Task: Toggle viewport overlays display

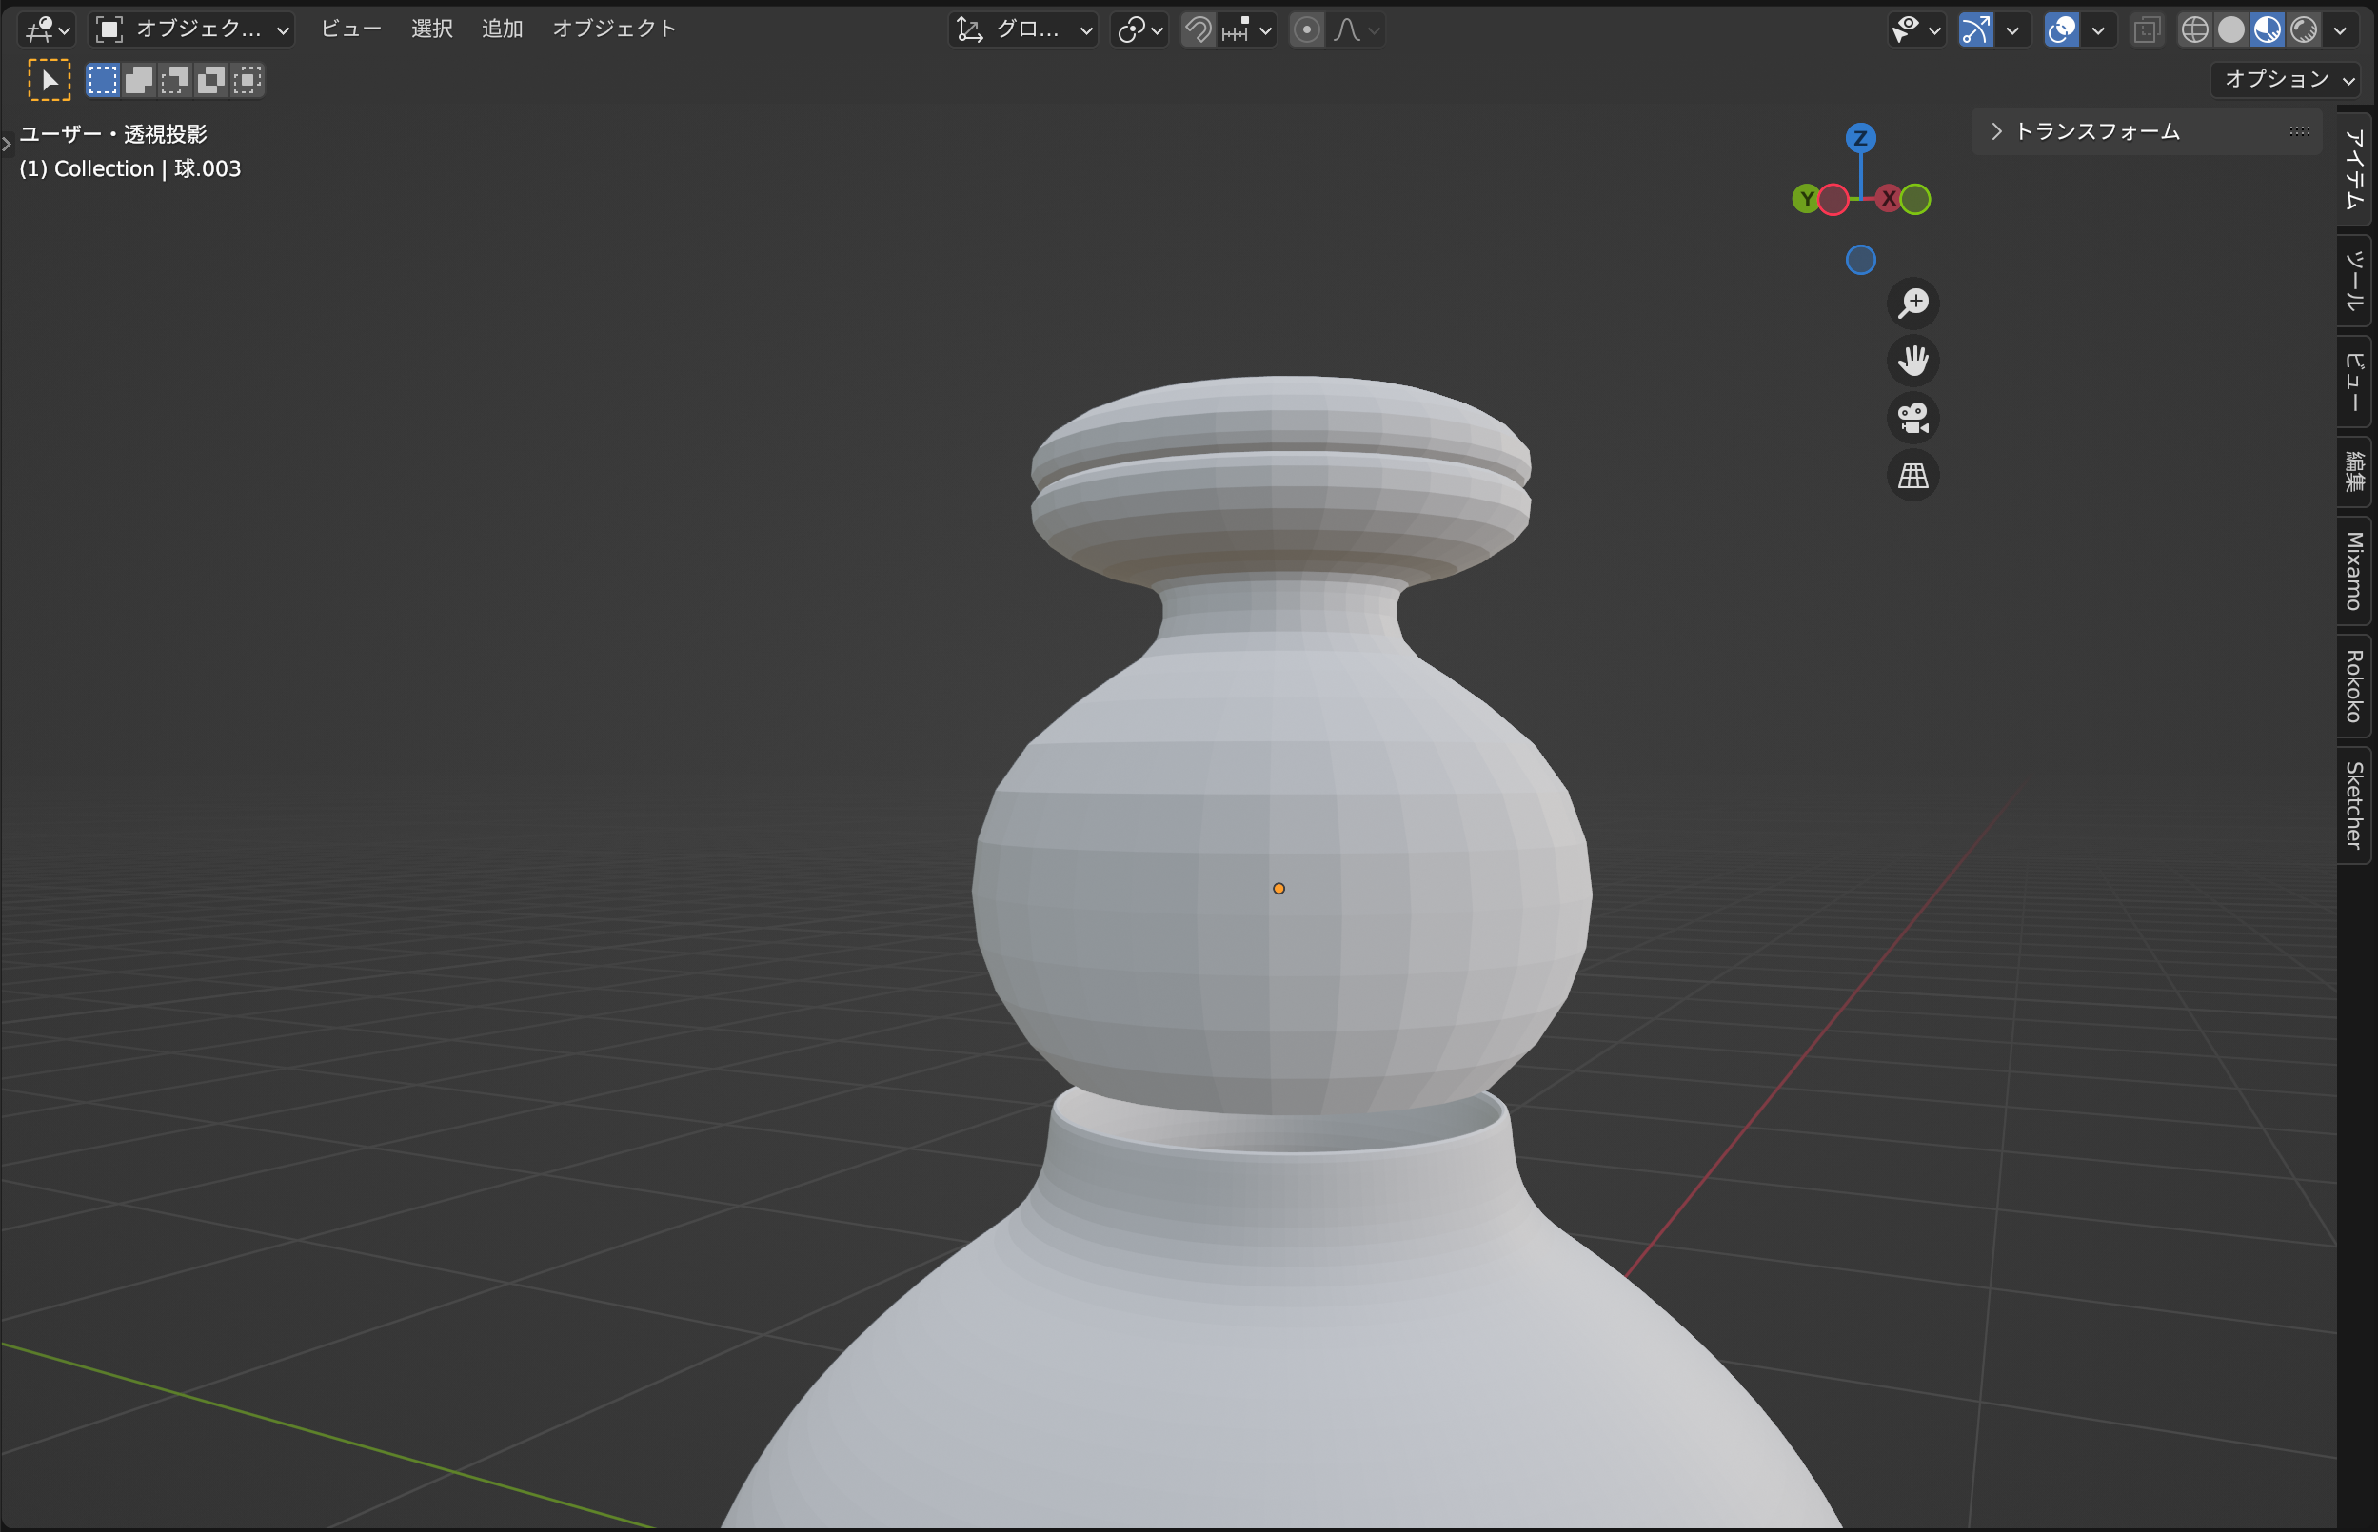Action: click(x=2061, y=29)
